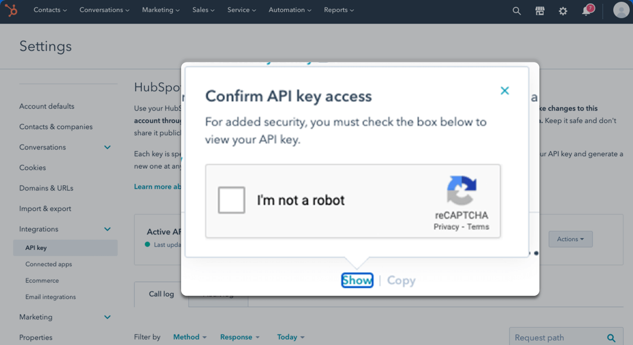Open the notifications bell with badge 7
The image size is (633, 345).
click(587, 10)
